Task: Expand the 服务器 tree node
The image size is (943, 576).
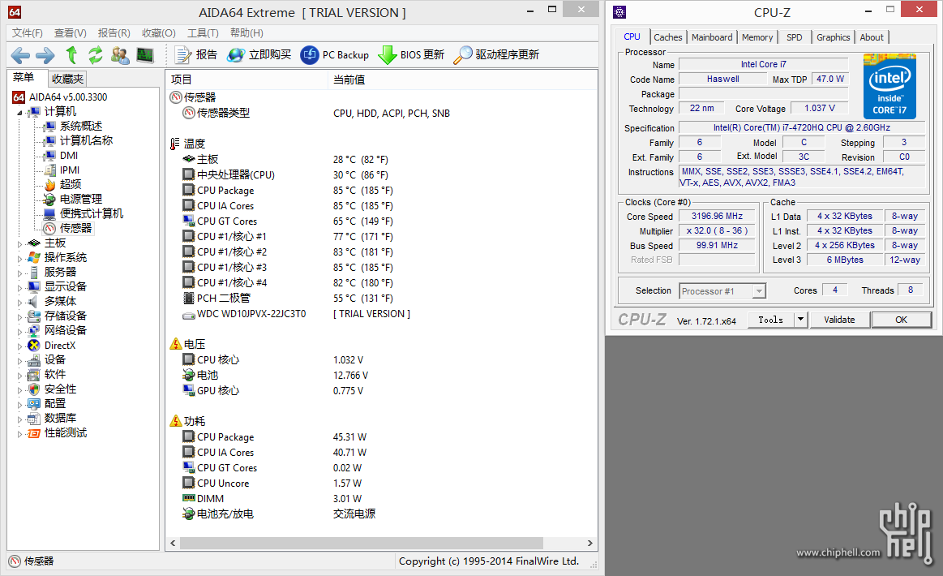Action: coord(19,273)
